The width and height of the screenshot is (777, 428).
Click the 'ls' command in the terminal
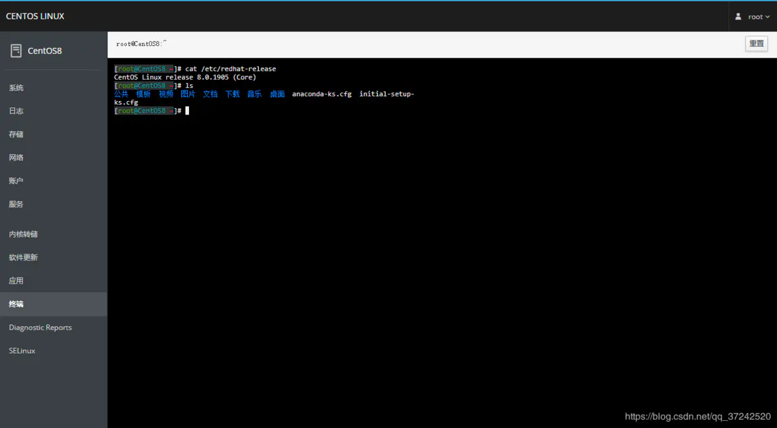click(x=189, y=85)
